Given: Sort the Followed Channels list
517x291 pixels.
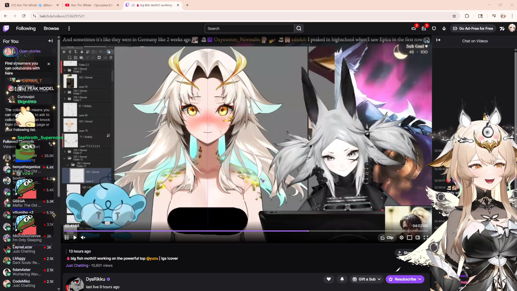Looking at the screenshot, I should [50, 144].
